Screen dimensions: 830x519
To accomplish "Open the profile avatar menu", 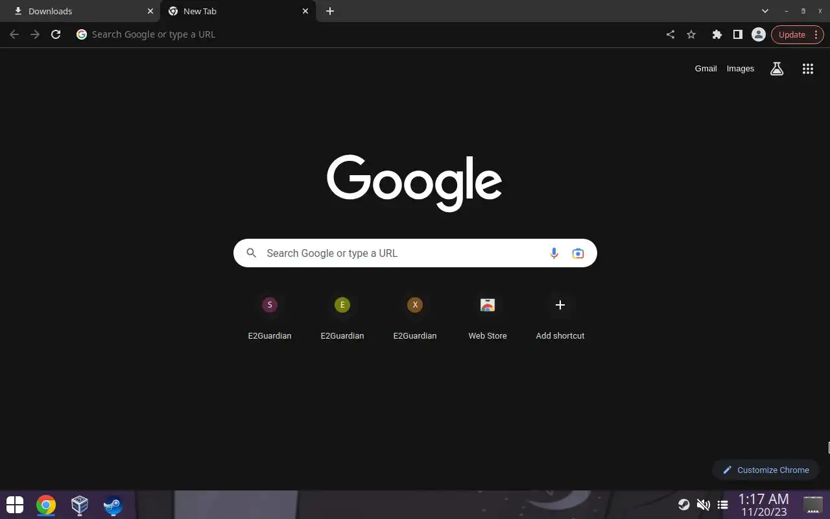I will click(759, 34).
